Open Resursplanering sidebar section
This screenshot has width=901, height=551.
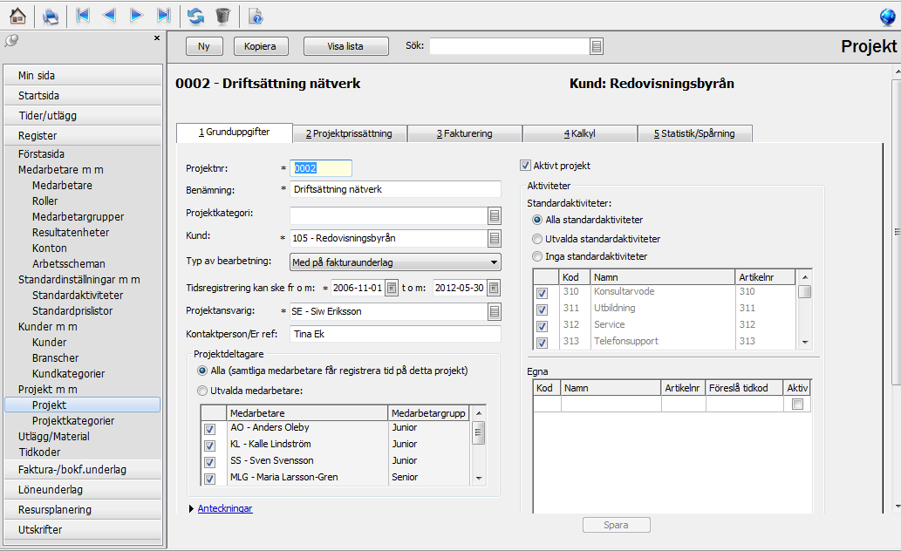click(x=83, y=510)
